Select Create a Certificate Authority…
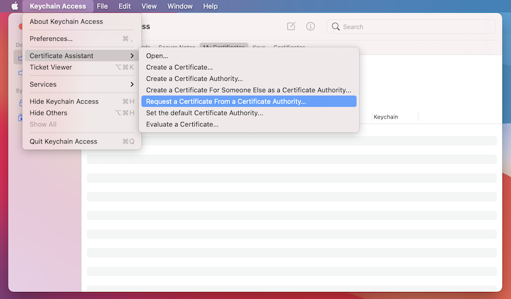The height and width of the screenshot is (299, 511). [x=249, y=78]
